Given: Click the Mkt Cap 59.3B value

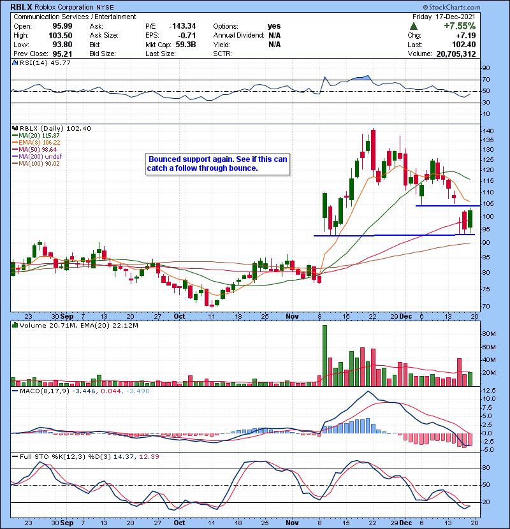Looking at the screenshot, I should (x=186, y=45).
